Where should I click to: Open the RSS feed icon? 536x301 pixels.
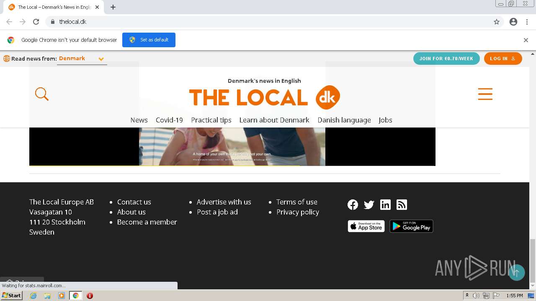coord(402,204)
